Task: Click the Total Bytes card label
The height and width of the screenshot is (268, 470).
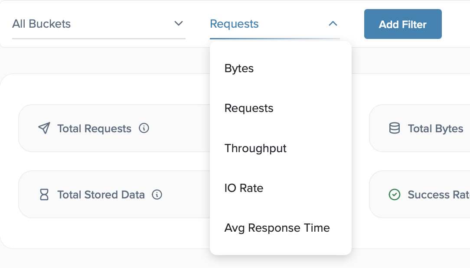Action: point(435,128)
